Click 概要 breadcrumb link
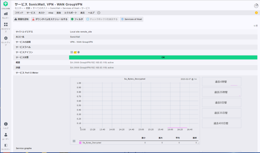 (x=28, y=8)
